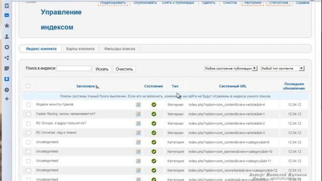Open the gear settings sidebar icon
This screenshot has width=322, height=181.
click(7, 47)
